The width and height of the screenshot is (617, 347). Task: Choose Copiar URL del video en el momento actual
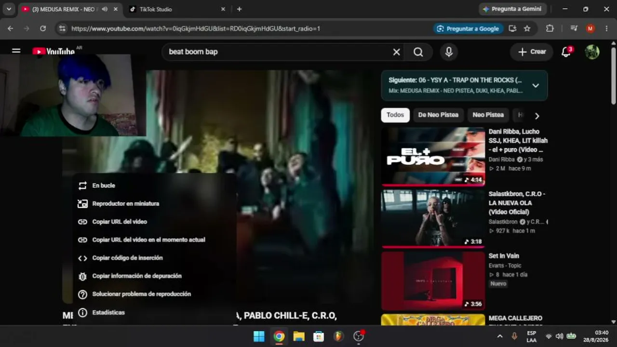154,240
